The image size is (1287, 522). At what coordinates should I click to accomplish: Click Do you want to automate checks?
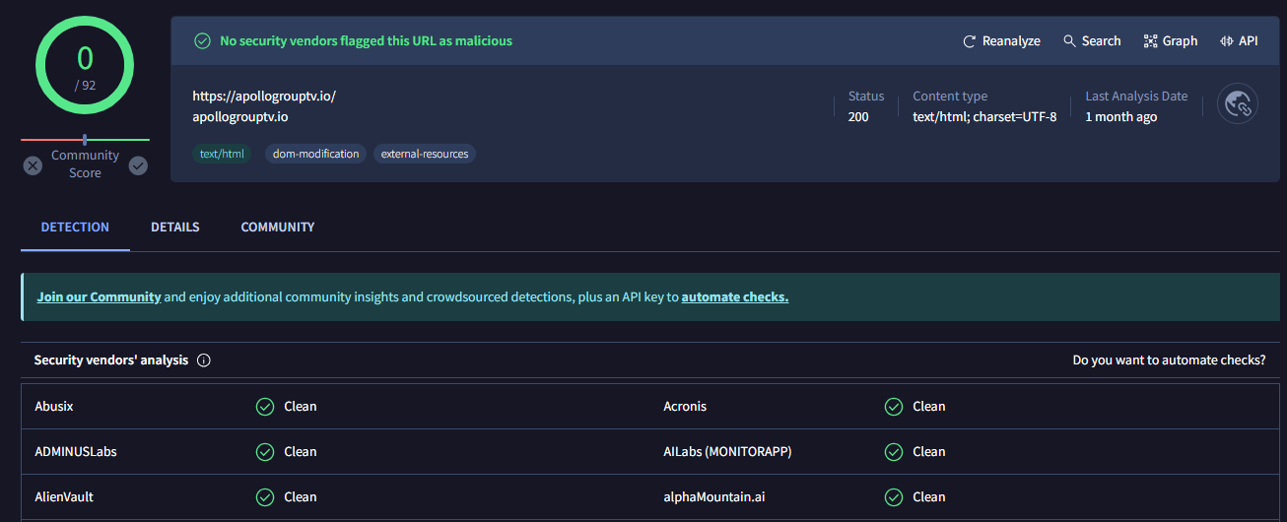click(1169, 360)
